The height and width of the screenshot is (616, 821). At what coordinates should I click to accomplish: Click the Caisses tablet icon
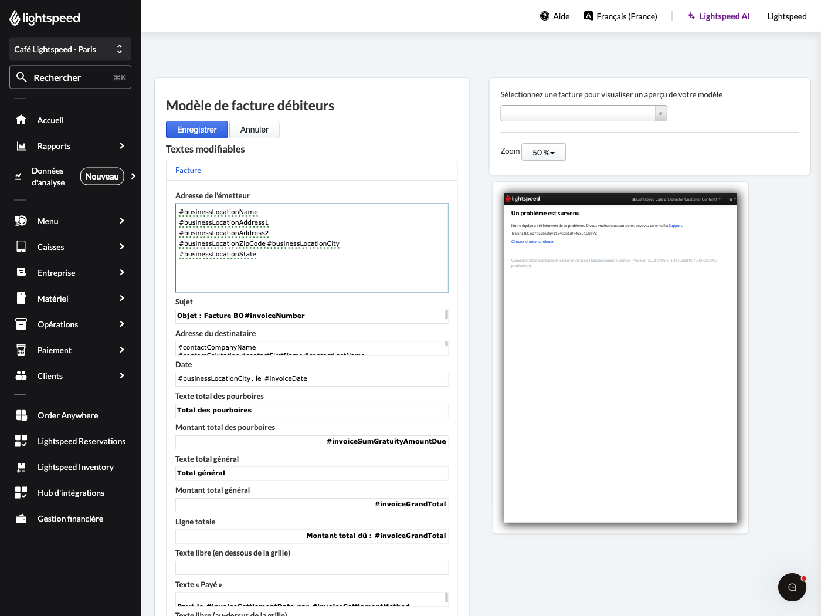click(x=21, y=246)
